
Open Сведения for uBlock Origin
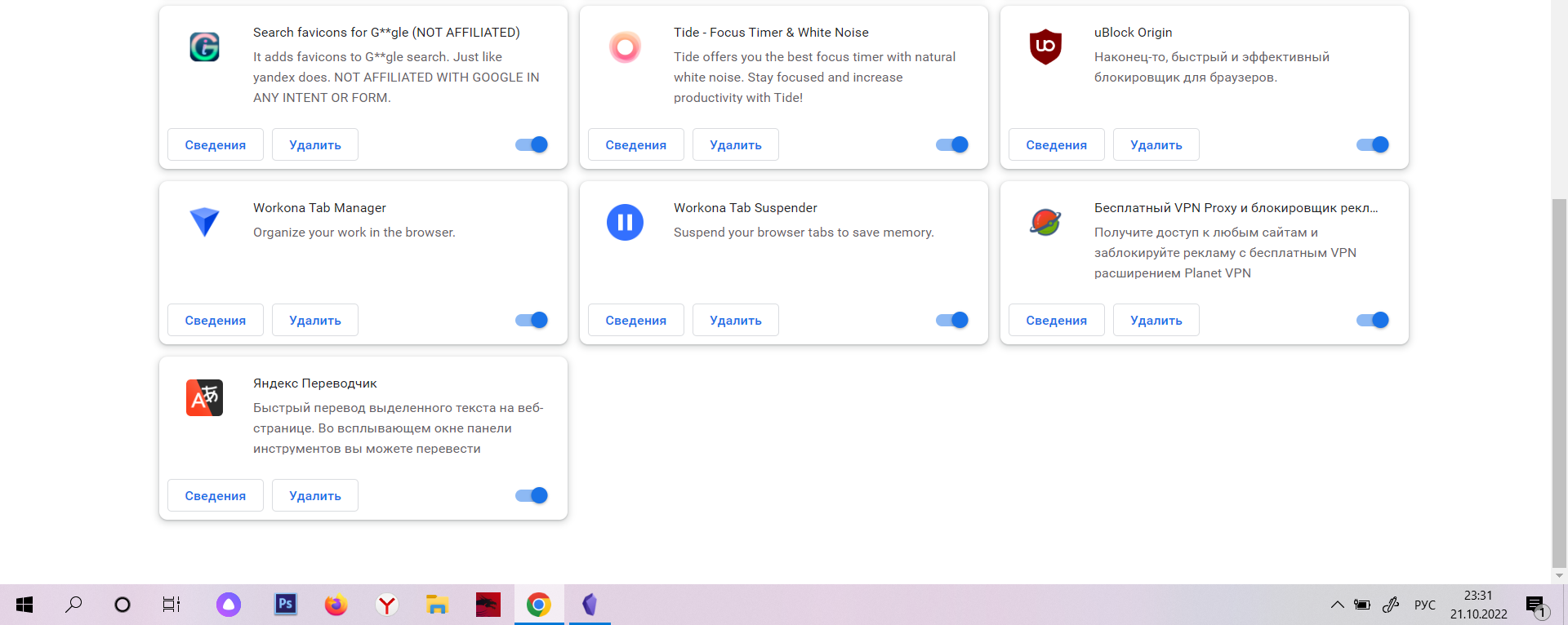tap(1057, 144)
